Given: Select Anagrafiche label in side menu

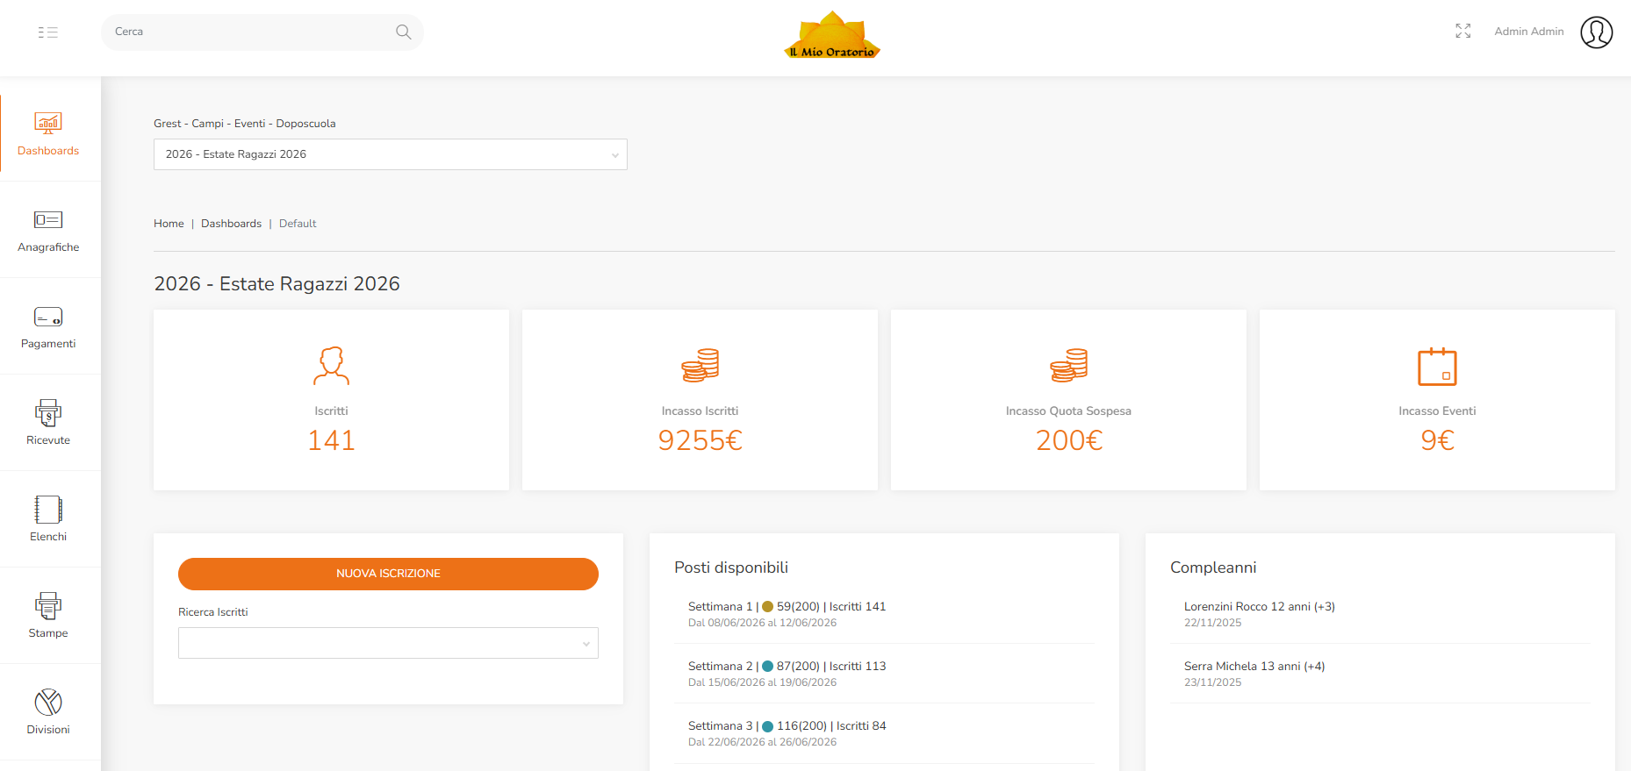Looking at the screenshot, I should [48, 247].
